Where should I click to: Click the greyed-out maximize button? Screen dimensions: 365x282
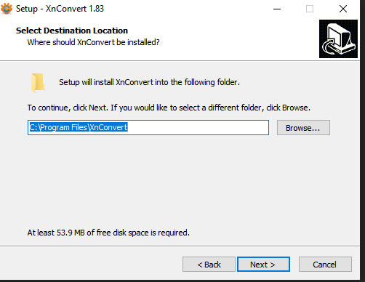(x=310, y=9)
